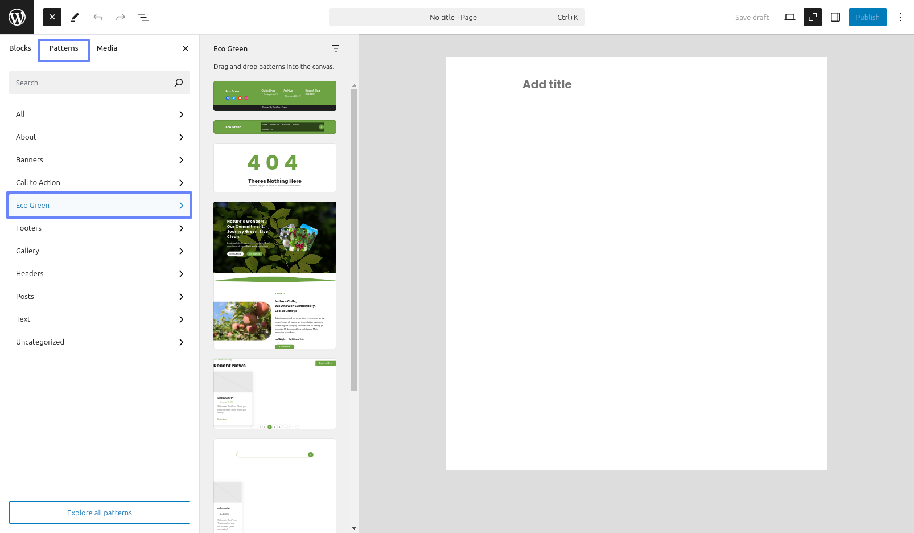Toggle the Settings sidebar icon
Image resolution: width=914 pixels, height=533 pixels.
[835, 17]
